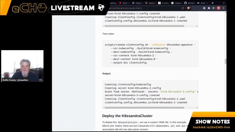Click 'Creating ClientConfig clientconfig/kind-k8ssandra-2.yaml' line

[x=145, y=99]
